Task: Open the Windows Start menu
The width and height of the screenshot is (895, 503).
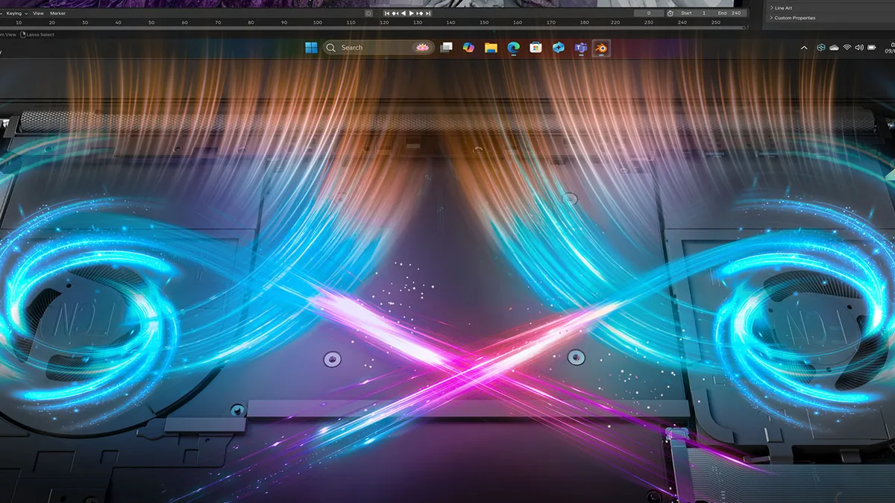Action: tap(311, 48)
